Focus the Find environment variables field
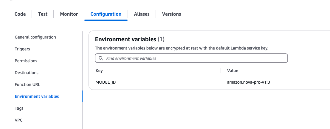The height and width of the screenshot is (129, 330). click(191, 58)
